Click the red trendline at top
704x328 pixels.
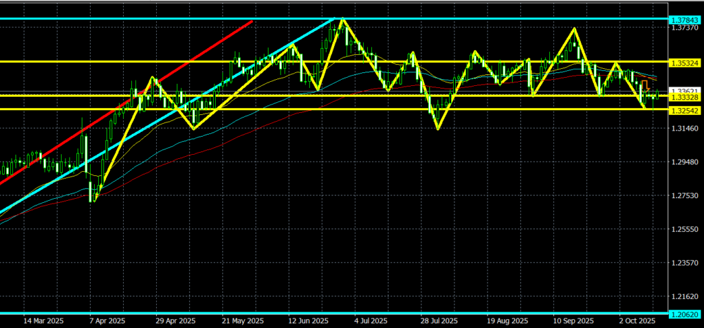(206, 54)
